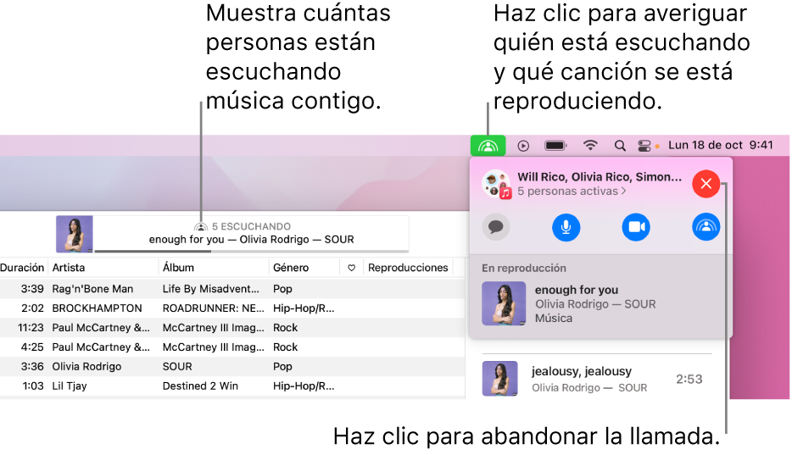This screenshot has height=455, width=792.
Task: Click group avatar for Will Rico call
Action: tap(497, 184)
